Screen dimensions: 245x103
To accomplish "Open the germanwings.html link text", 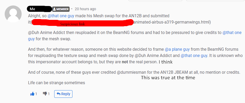I will (x=171, y=22).
